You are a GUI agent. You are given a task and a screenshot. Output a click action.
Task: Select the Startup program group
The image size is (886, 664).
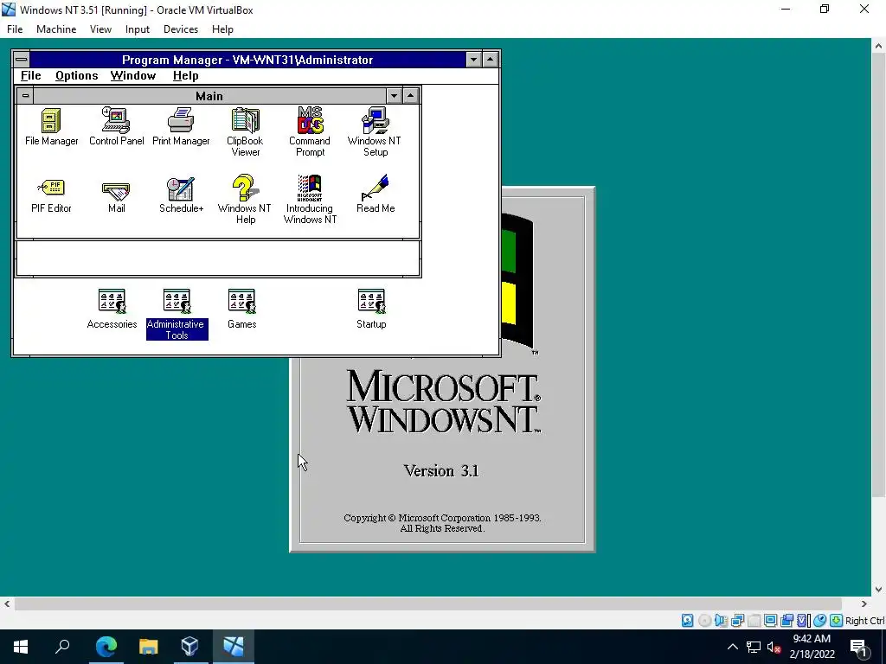371,309
